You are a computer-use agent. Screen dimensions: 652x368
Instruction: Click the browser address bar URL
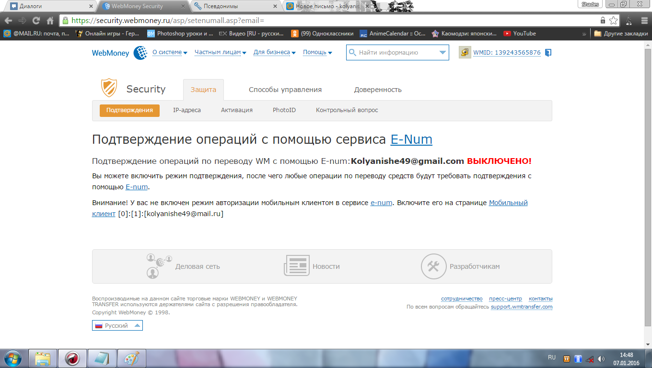click(168, 21)
